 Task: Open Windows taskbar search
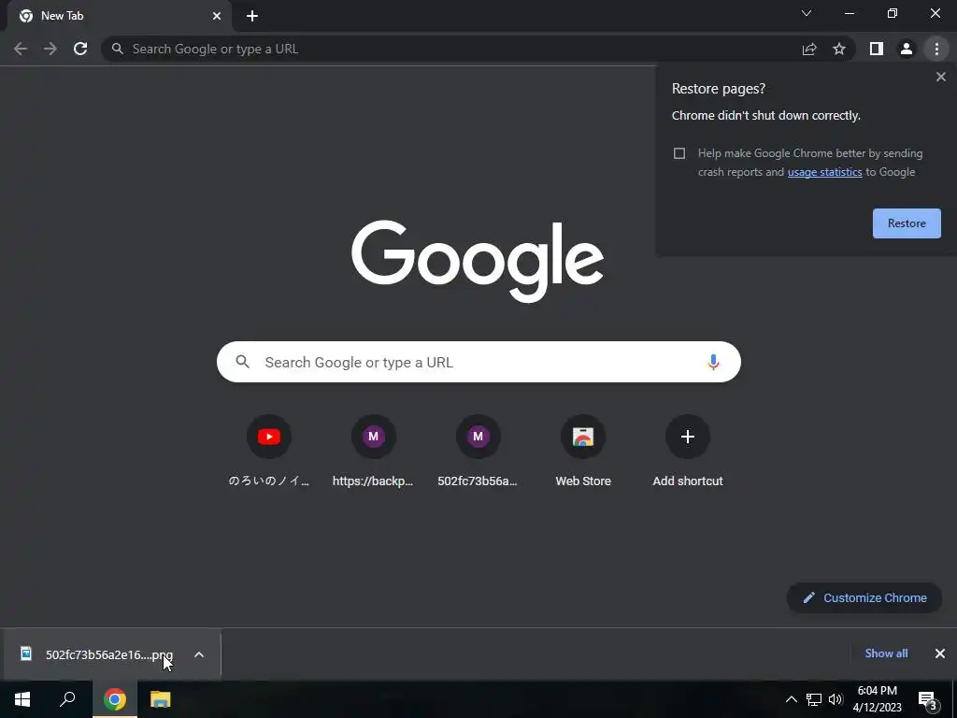point(67,699)
